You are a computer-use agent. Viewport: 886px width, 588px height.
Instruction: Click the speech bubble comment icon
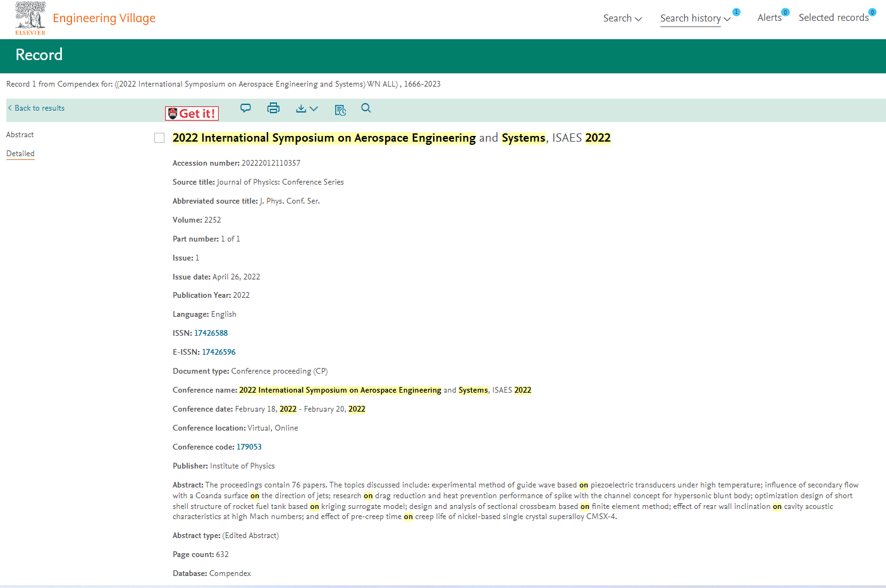click(x=245, y=108)
